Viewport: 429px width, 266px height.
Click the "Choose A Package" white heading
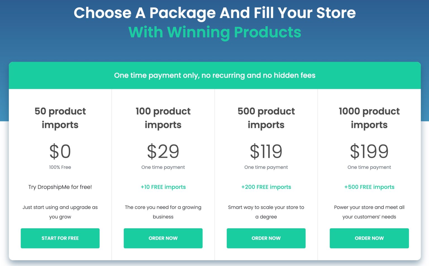(214, 13)
